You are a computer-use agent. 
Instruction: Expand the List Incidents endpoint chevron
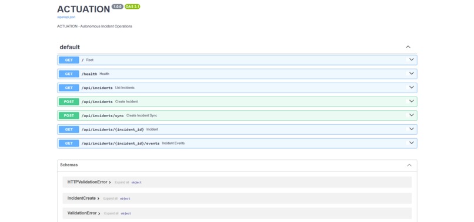(x=412, y=87)
